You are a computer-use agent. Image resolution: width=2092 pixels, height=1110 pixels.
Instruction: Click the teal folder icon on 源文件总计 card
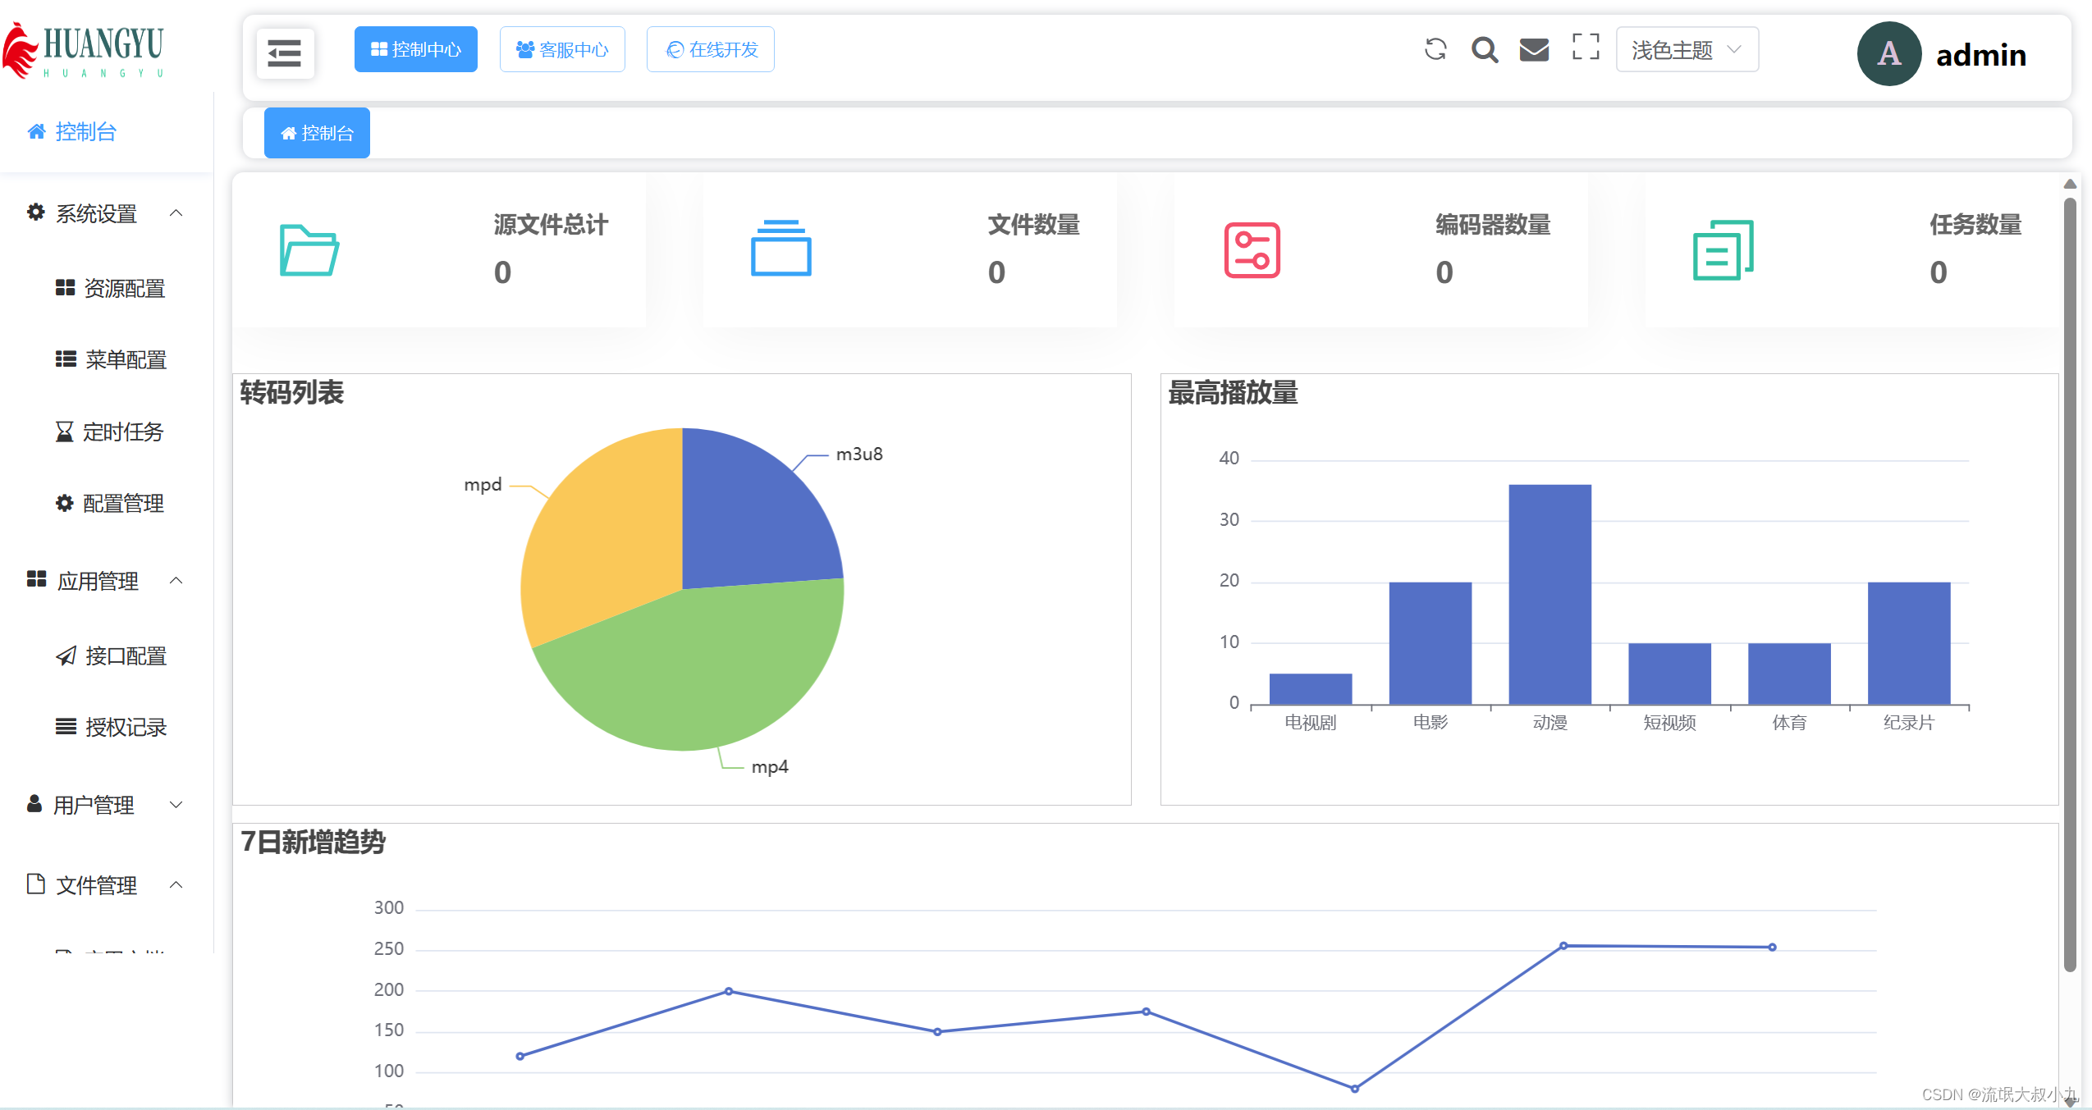click(x=308, y=250)
